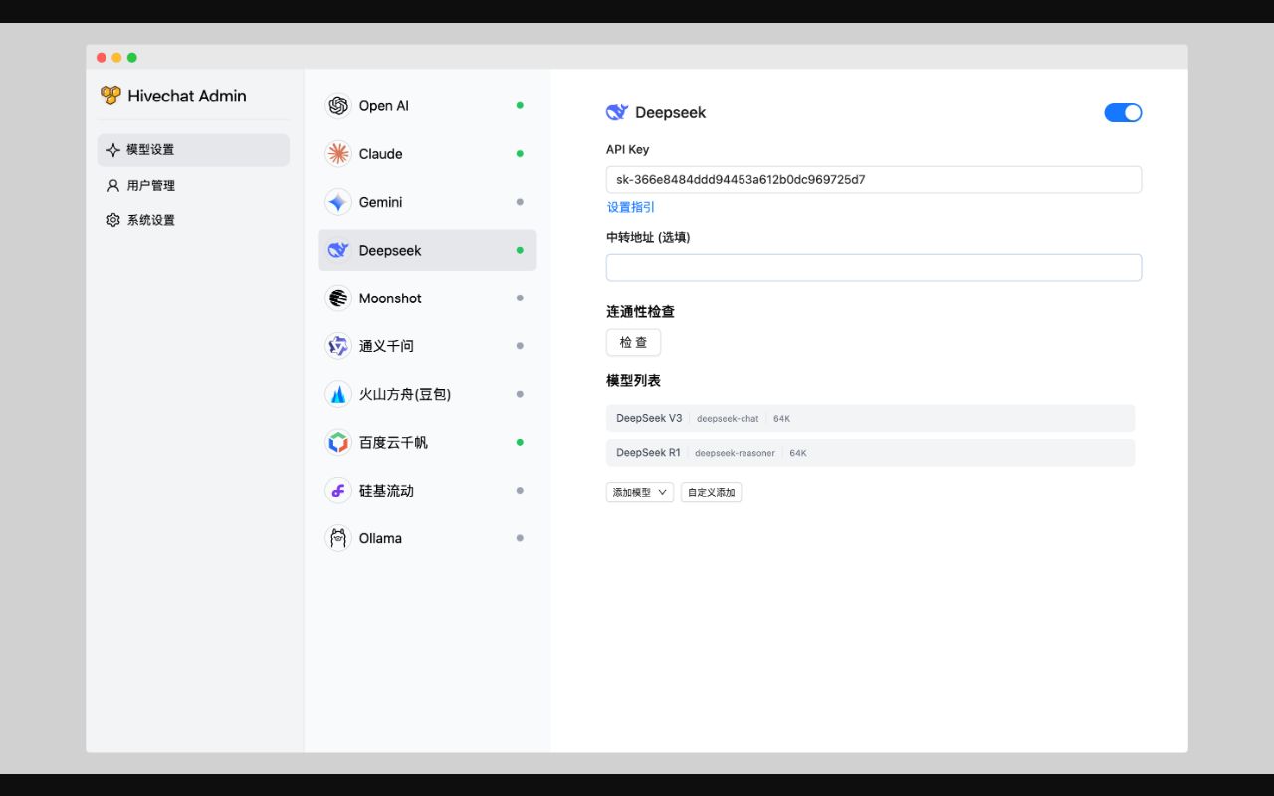Select 火山方舟(豆包) provider icon
The image size is (1274, 796).
click(338, 394)
